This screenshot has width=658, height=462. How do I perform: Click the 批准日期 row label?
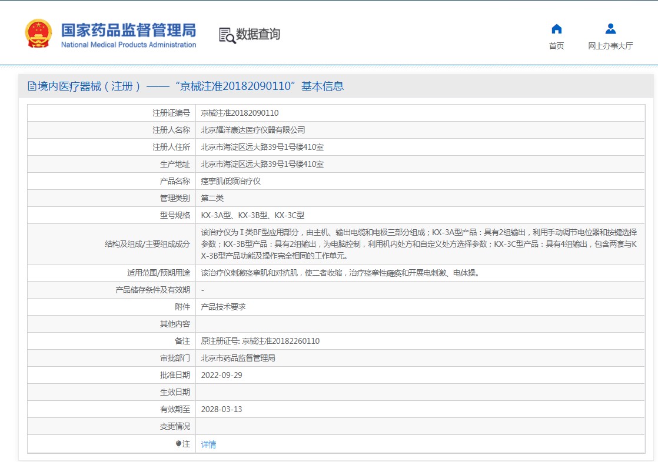pos(175,375)
